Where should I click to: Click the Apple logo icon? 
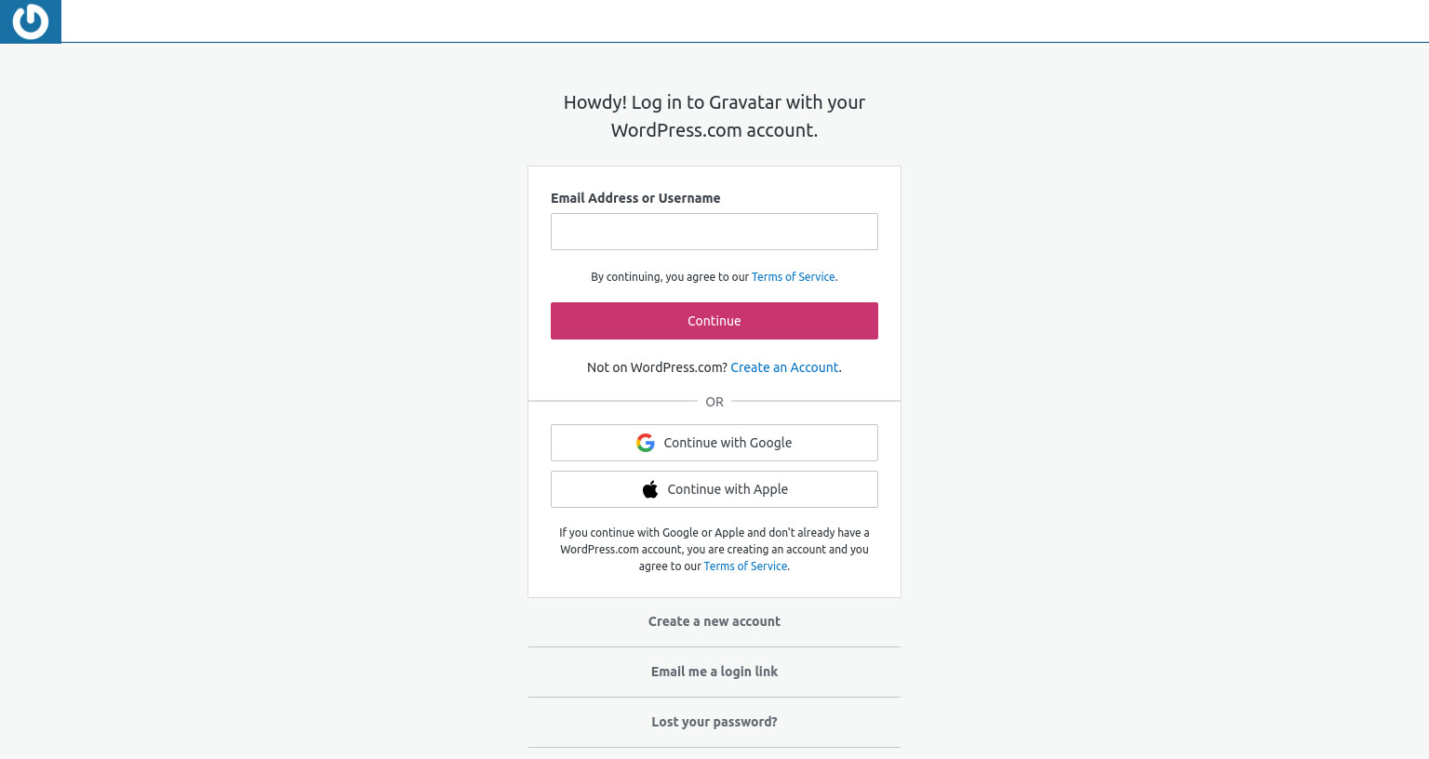point(650,489)
